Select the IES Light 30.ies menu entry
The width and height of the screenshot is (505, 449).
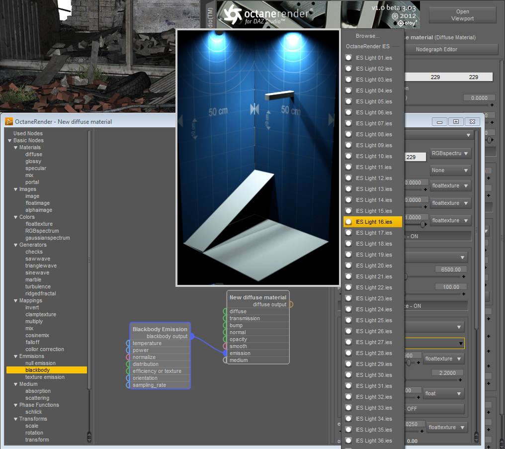tap(373, 375)
